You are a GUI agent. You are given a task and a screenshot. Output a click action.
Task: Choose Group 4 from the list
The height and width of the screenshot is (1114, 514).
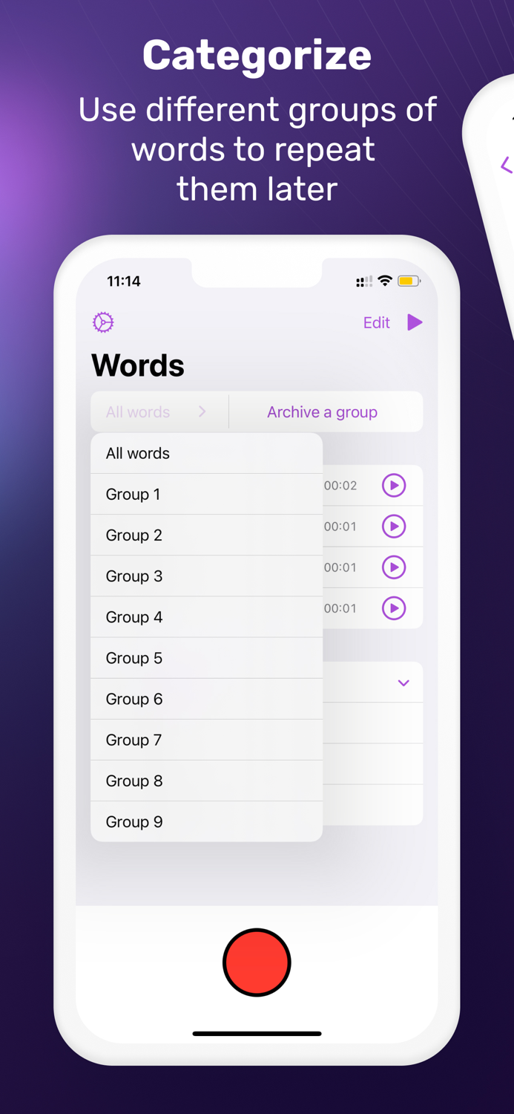tap(206, 616)
